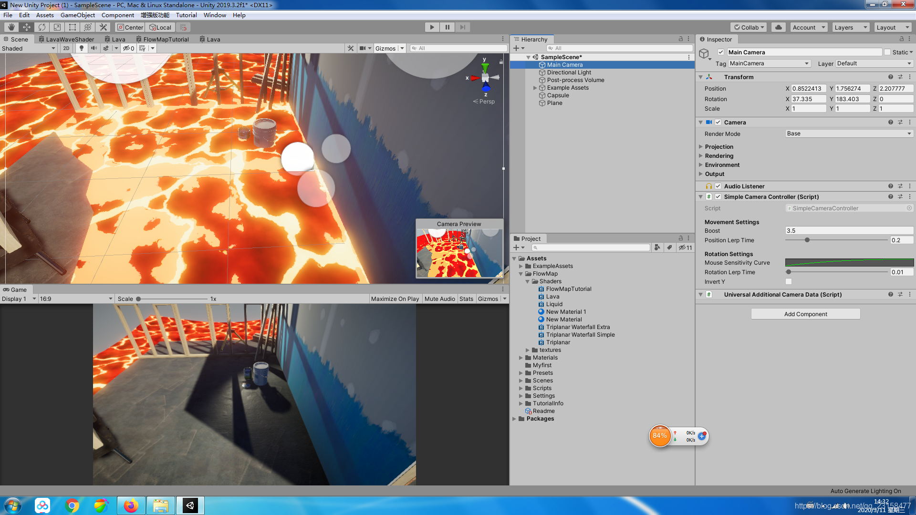Select the Rotate tool
The height and width of the screenshot is (515, 916).
pyautogui.click(x=42, y=27)
